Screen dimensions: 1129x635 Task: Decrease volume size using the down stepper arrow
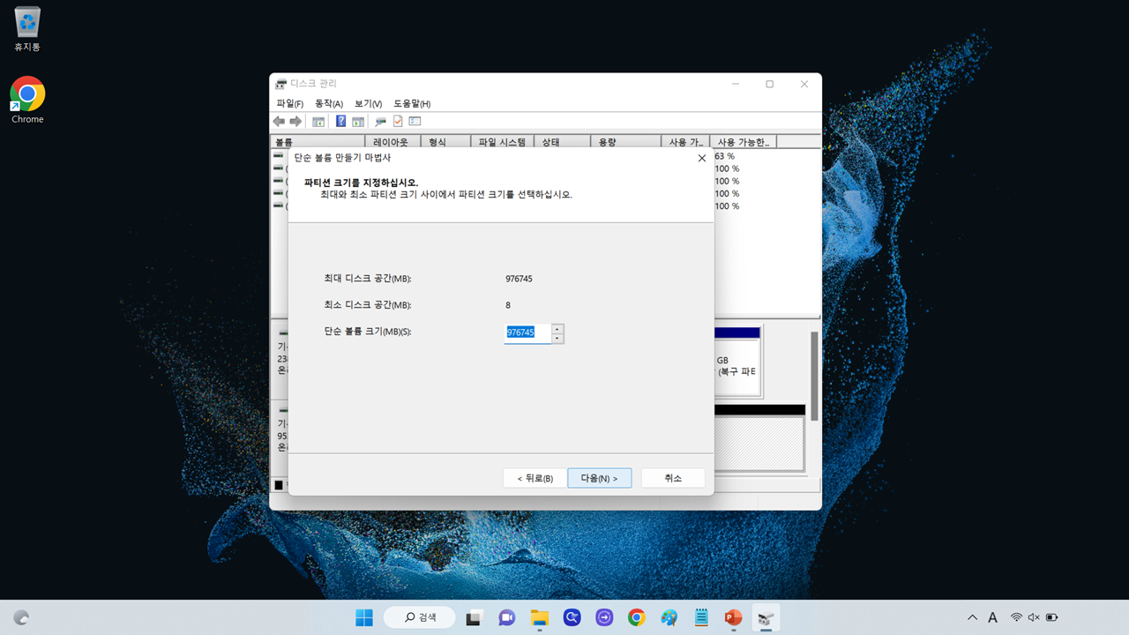pos(557,338)
